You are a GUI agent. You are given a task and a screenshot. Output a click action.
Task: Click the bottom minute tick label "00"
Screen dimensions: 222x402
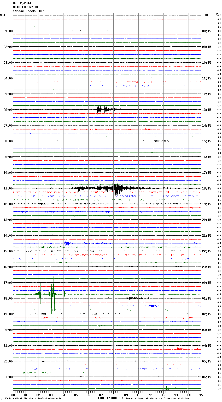click(13, 395)
